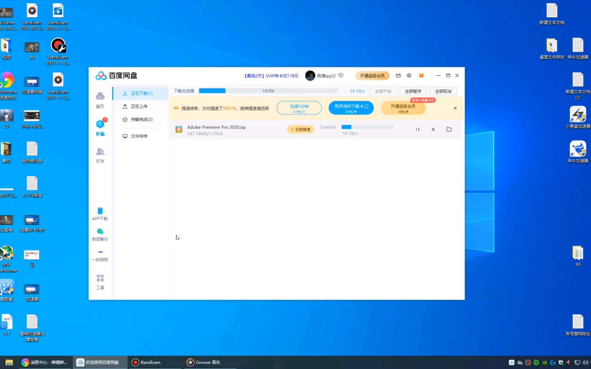Open the 首页 home section in the sidebar
This screenshot has height=369, width=591.
[x=100, y=100]
